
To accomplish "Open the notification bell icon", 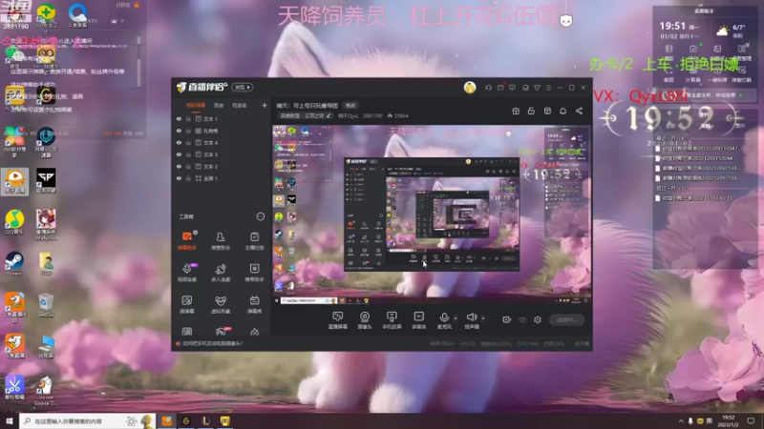I will tap(562, 111).
